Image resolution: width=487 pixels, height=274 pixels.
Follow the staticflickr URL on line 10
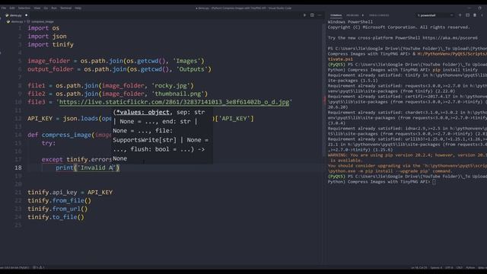(174, 102)
